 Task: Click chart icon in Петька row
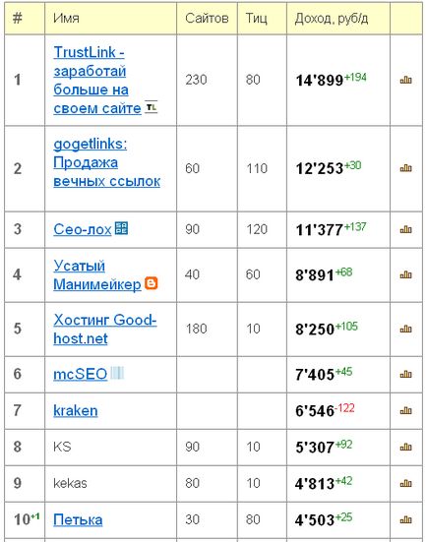(x=405, y=520)
